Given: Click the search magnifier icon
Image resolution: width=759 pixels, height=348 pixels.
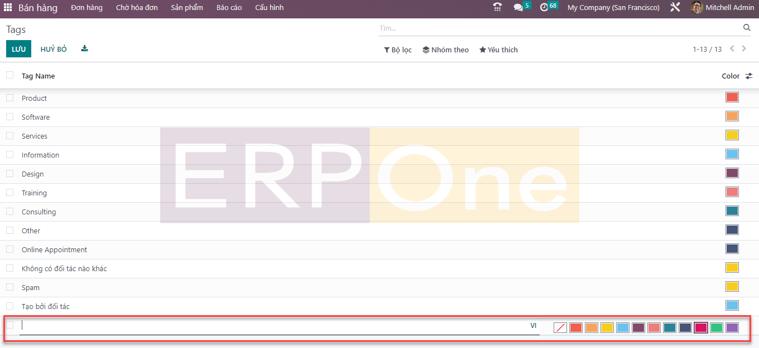Looking at the screenshot, I should tap(747, 27).
